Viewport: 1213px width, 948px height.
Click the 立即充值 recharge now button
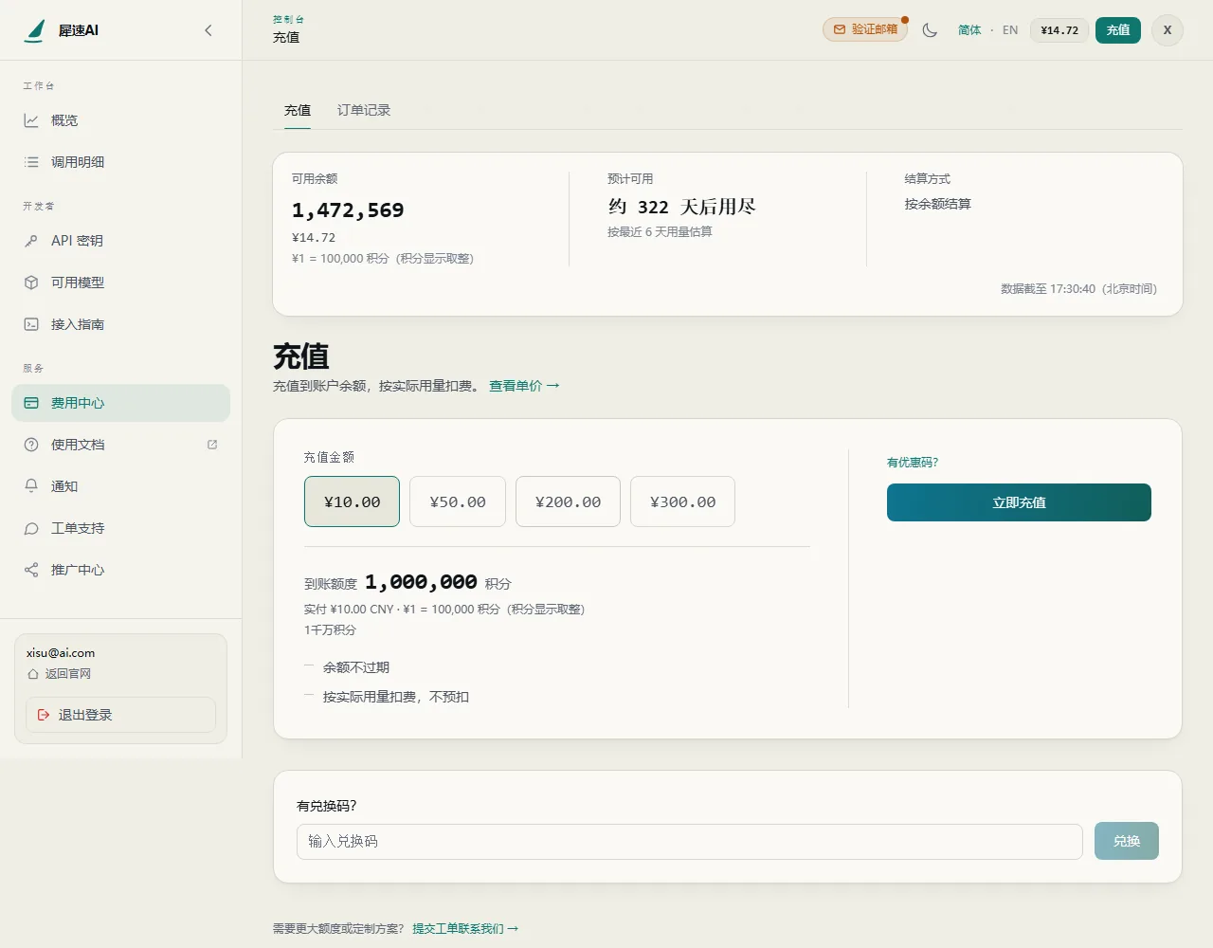(1019, 502)
